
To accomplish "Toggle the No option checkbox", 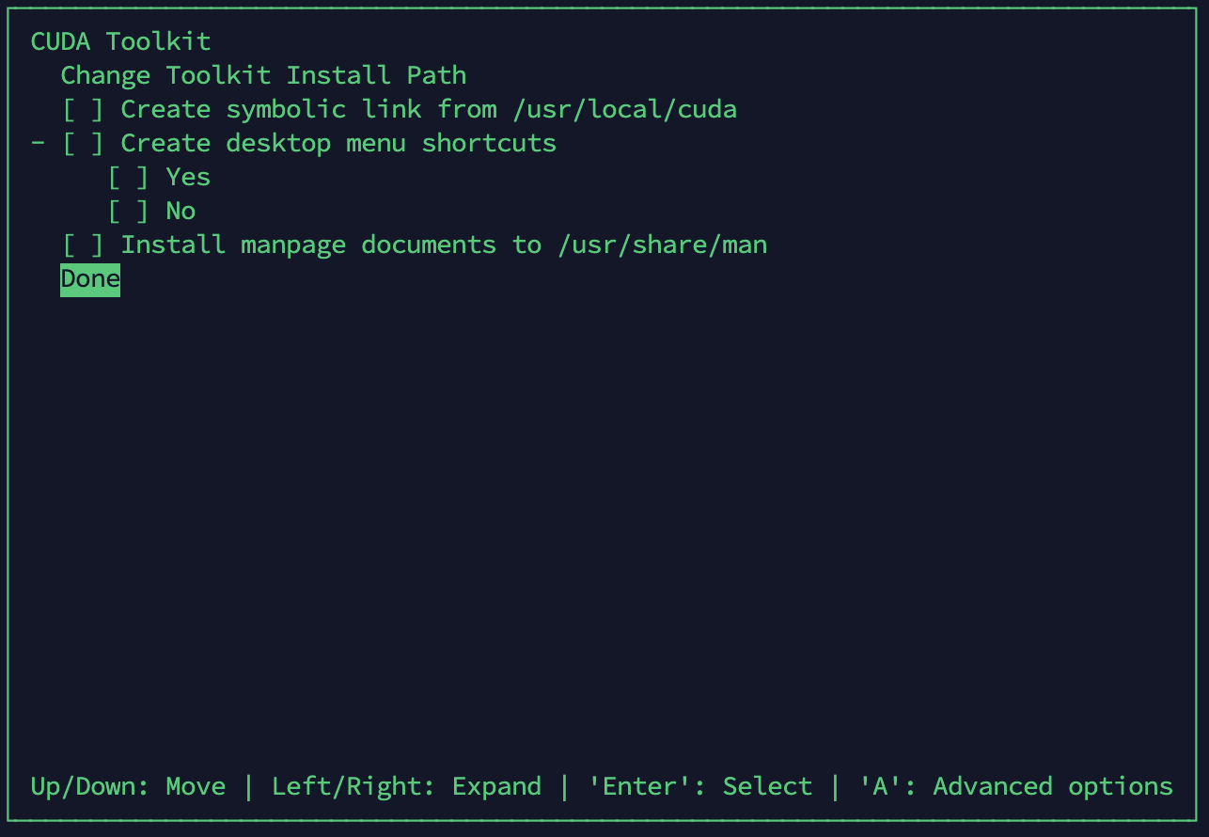I will coord(128,211).
